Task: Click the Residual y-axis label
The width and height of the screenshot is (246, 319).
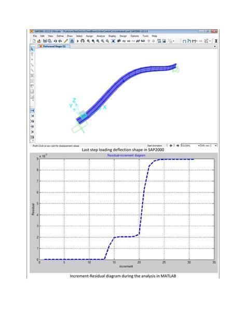Action: [x=33, y=209]
